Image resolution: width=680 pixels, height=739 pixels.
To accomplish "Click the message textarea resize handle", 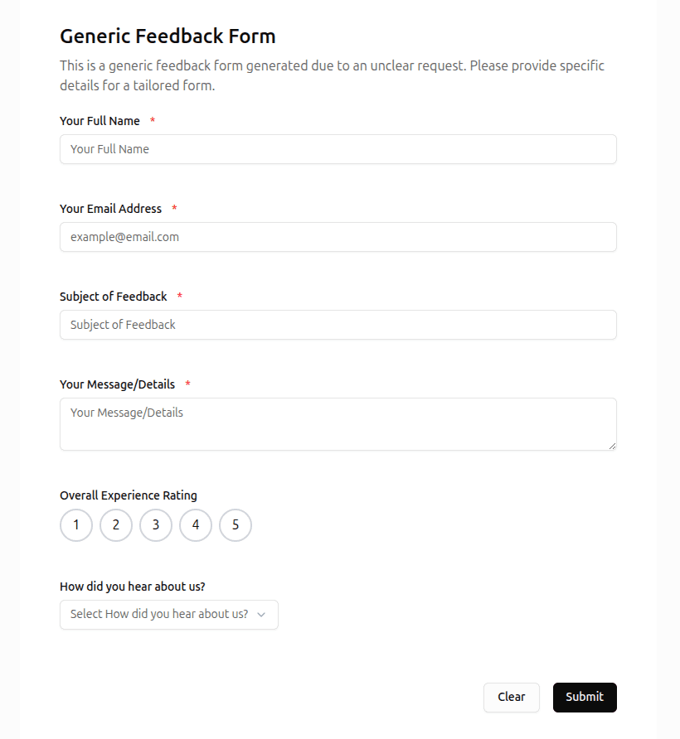I will point(612,446).
